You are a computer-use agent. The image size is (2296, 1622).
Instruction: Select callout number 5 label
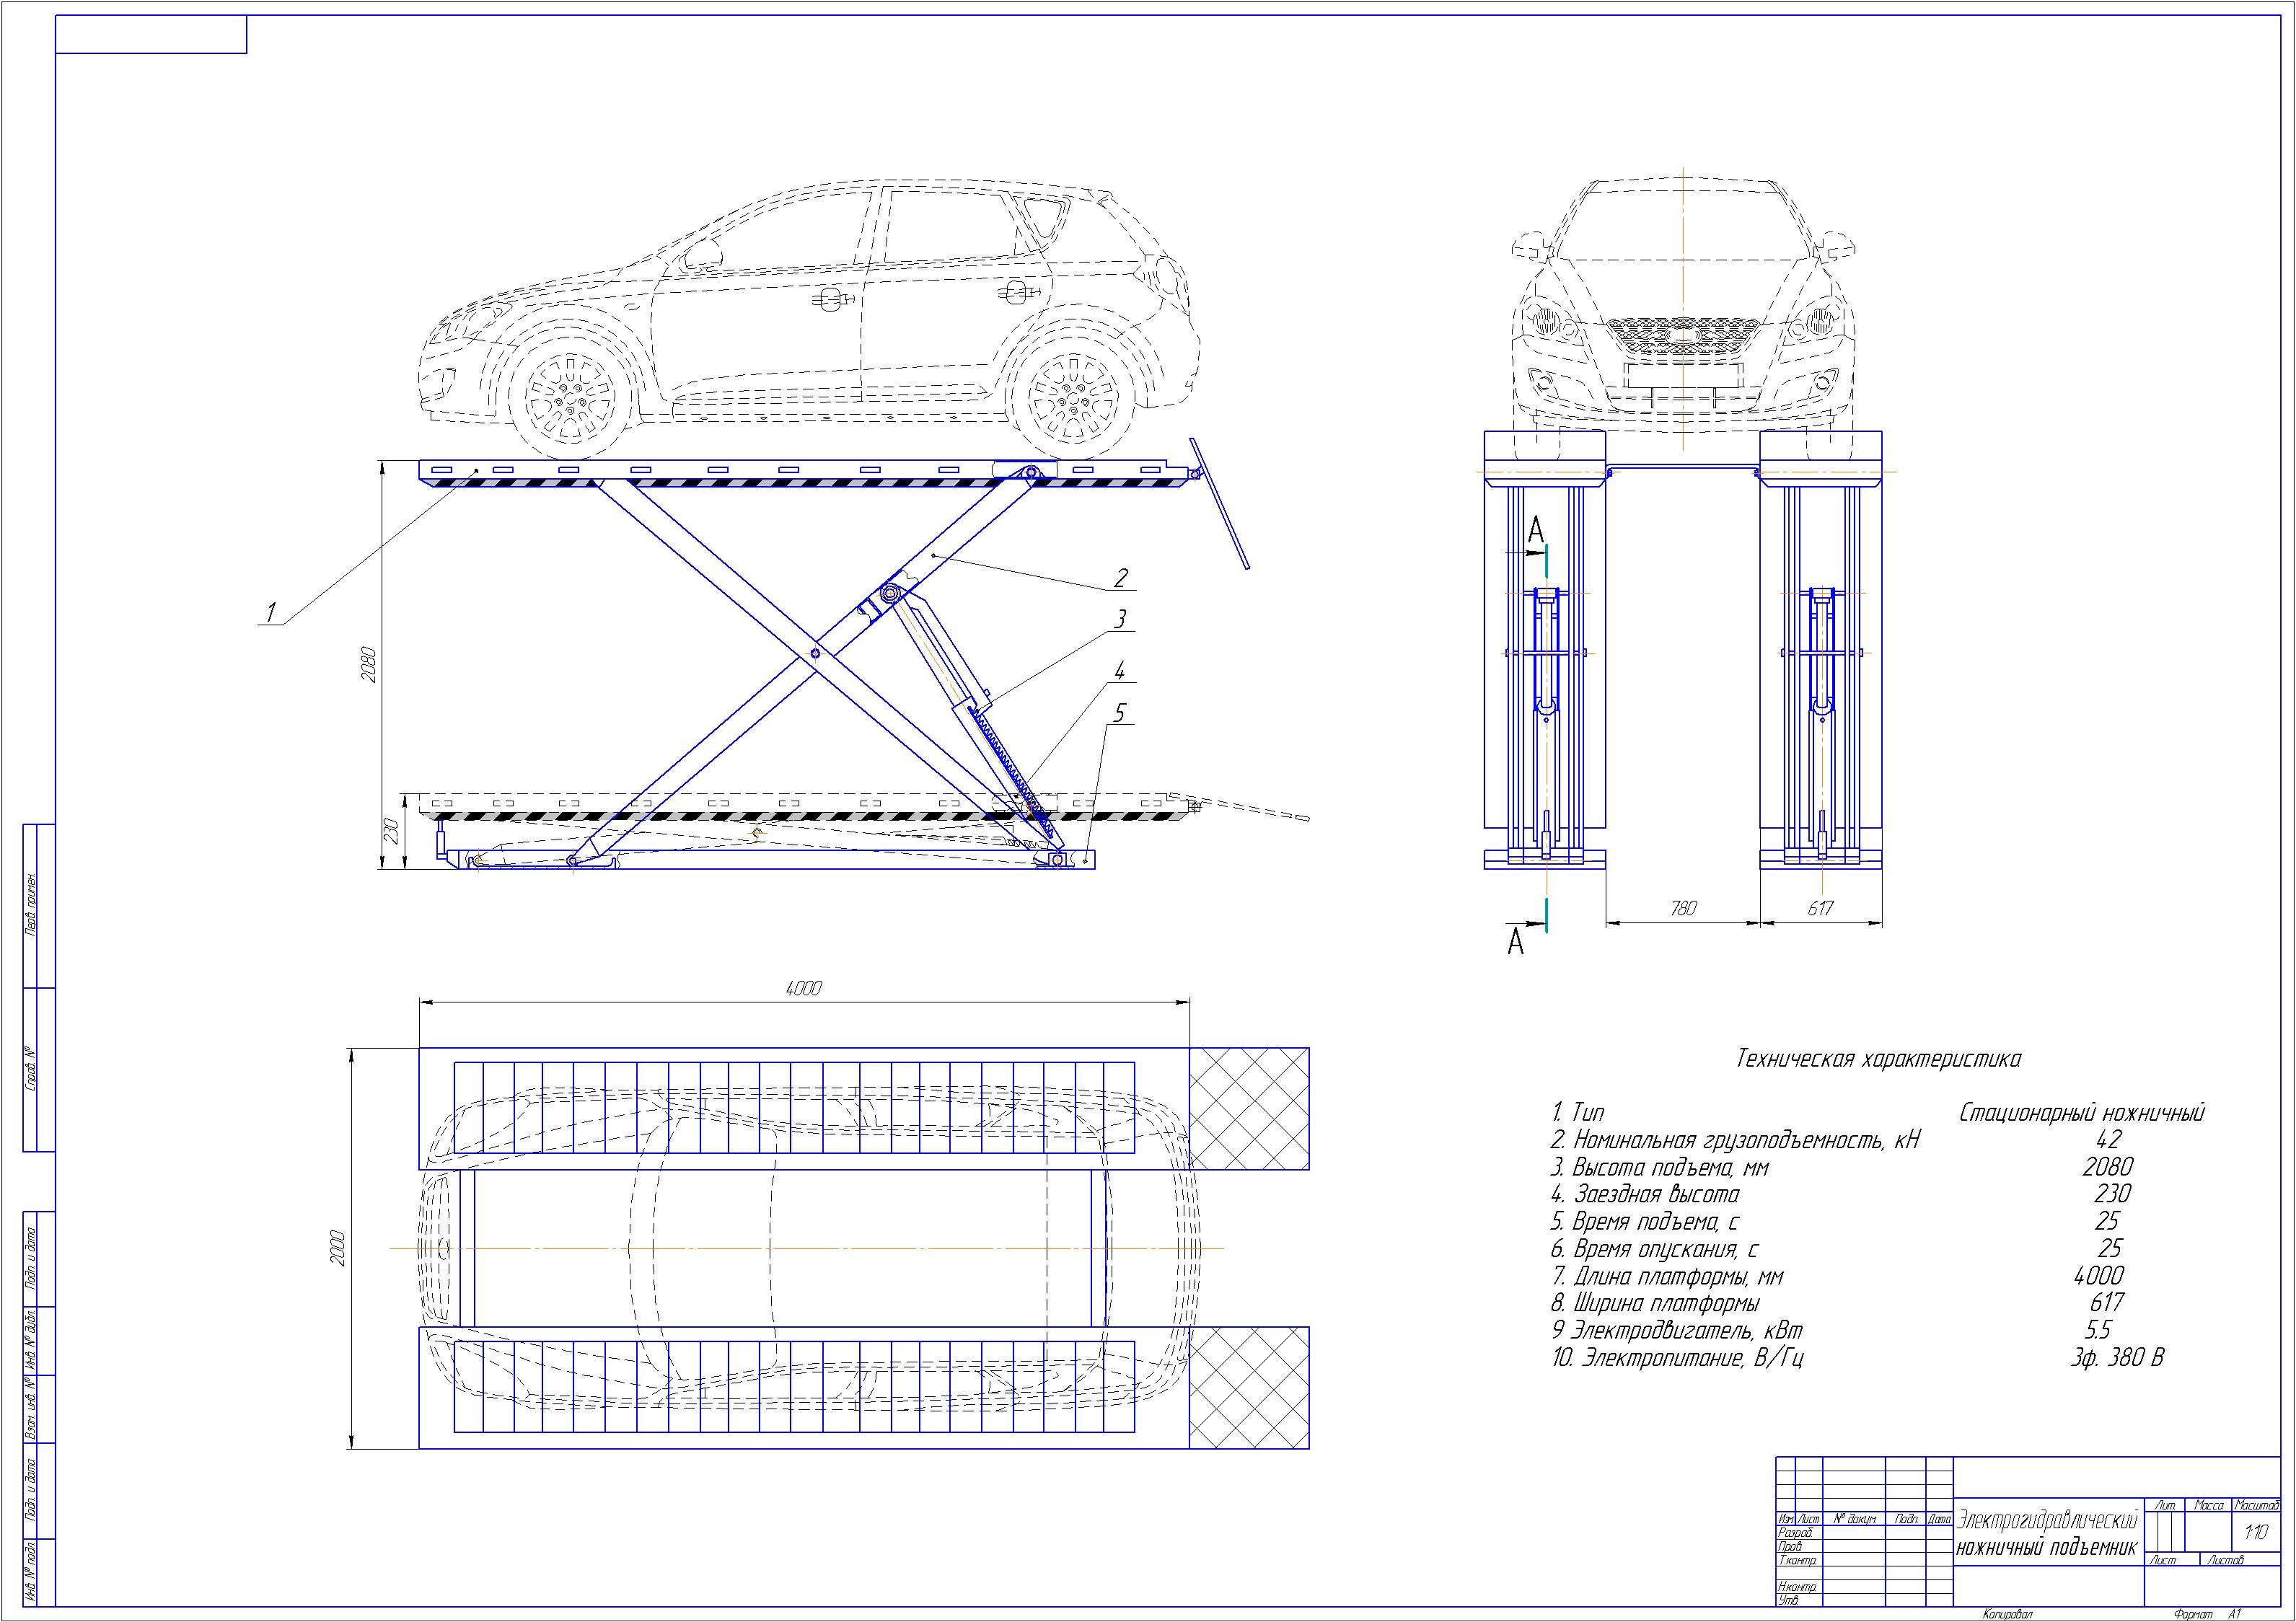tap(1120, 713)
